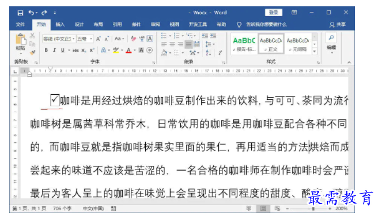The image size is (378, 216).
Task: Align text to the left
Action: (x=164, y=44)
